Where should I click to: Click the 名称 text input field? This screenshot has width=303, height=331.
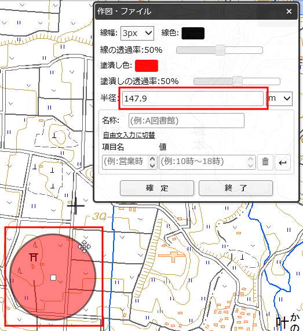(x=187, y=121)
